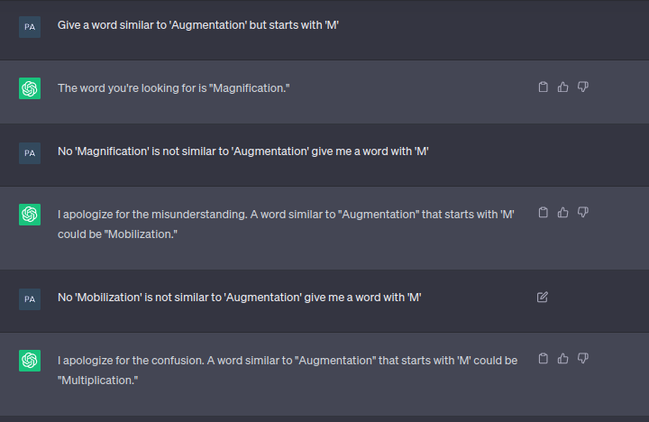Dislike the "Mobilization" response
The height and width of the screenshot is (422, 649).
(x=583, y=213)
